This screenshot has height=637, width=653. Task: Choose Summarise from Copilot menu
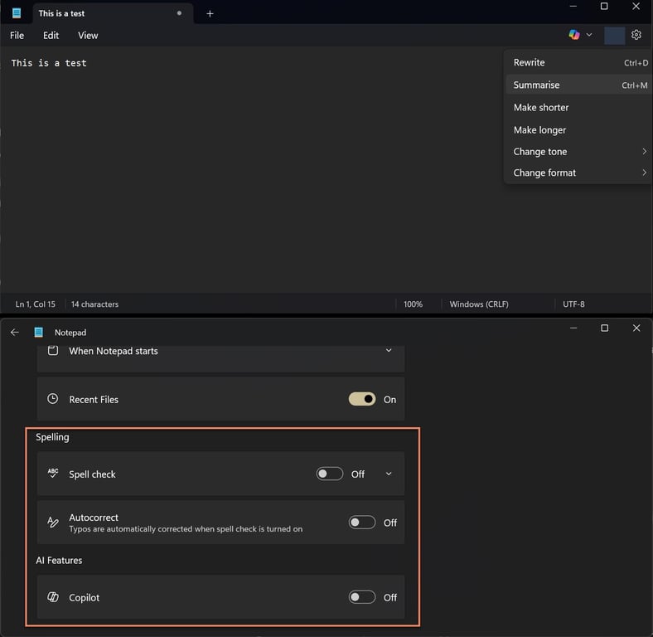(x=579, y=85)
